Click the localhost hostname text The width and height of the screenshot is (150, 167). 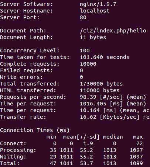[x=95, y=11]
